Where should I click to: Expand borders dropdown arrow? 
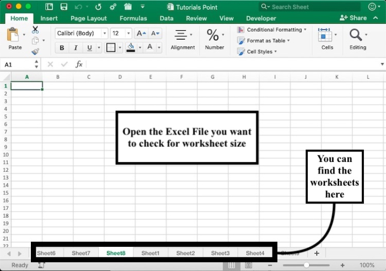[x=120, y=47]
